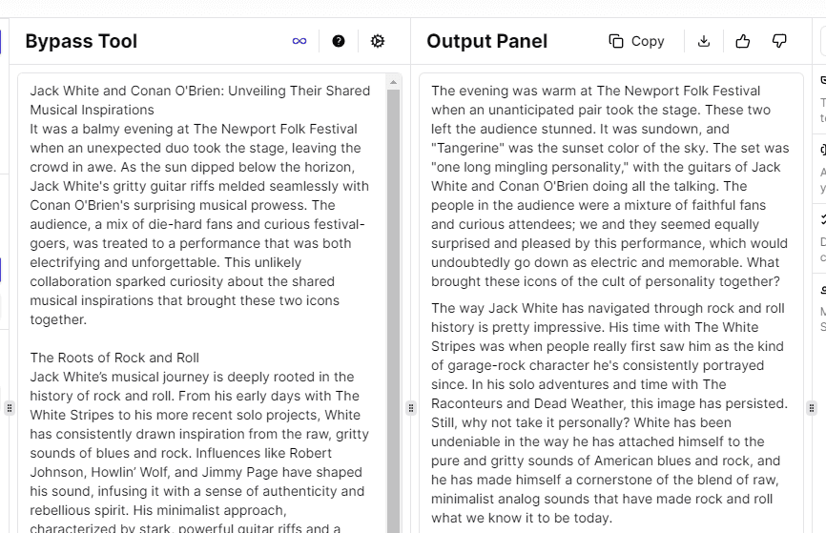Open Bypass Tool settings gear
Viewport: 826px width, 533px height.
click(378, 41)
